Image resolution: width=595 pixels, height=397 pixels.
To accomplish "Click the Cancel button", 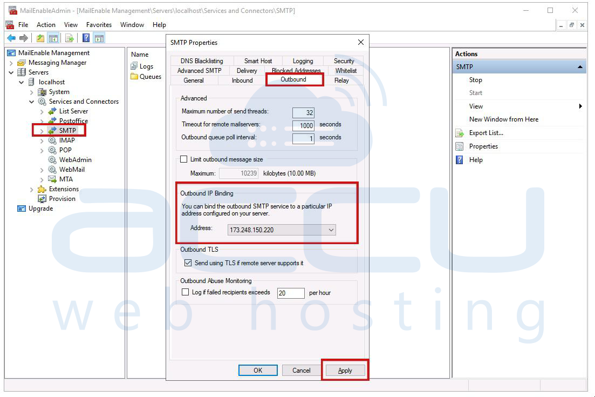I will [302, 371].
